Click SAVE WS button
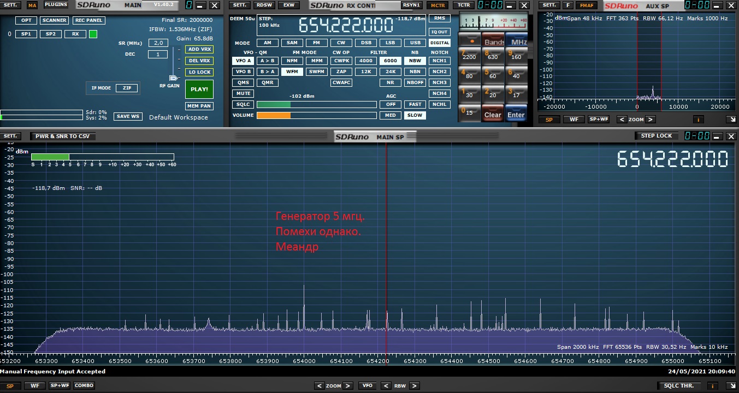The width and height of the screenshot is (739, 393). (128, 116)
